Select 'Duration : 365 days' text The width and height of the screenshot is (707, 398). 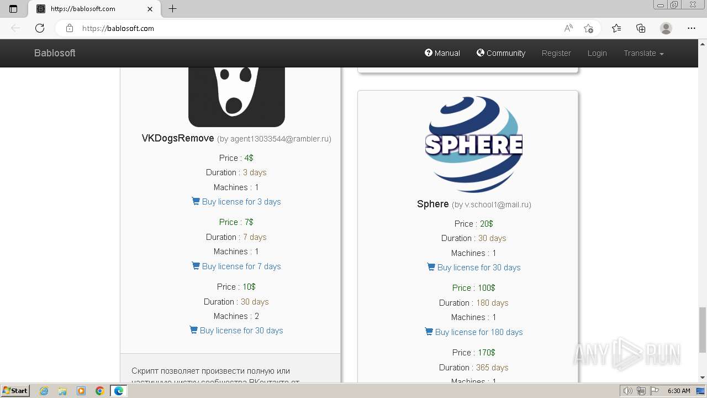(x=474, y=368)
